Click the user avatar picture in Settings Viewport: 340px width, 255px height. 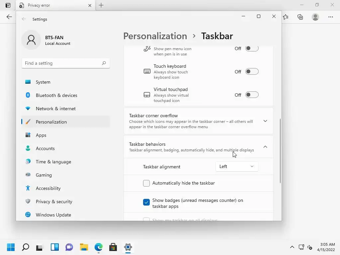click(31, 40)
